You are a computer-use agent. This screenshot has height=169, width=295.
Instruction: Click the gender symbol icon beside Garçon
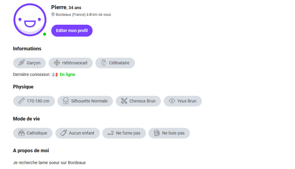pos(22,63)
